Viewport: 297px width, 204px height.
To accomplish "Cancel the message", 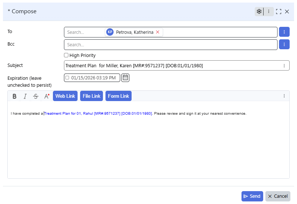I will (x=278, y=196).
